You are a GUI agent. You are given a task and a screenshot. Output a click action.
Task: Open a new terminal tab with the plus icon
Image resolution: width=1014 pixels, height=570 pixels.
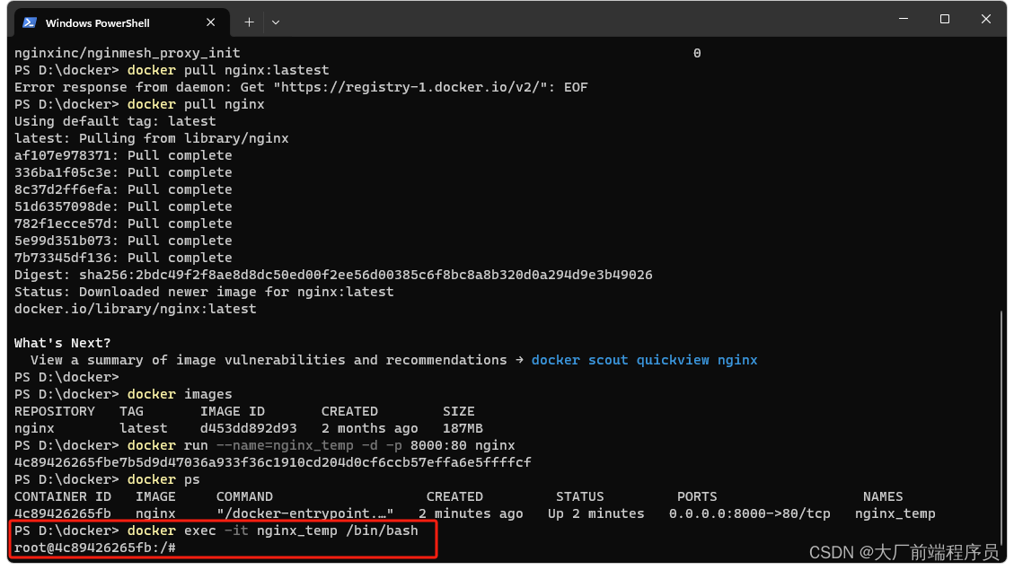[249, 22]
